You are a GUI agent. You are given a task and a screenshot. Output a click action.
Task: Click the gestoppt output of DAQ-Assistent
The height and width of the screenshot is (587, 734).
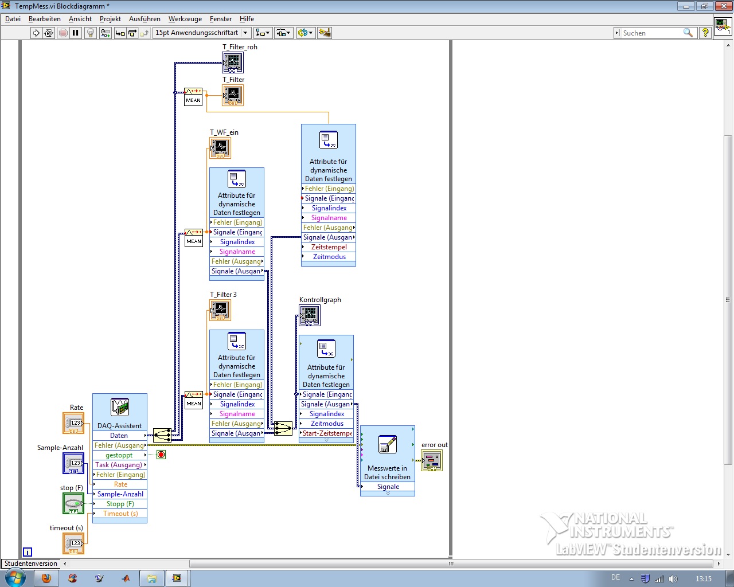coord(120,455)
